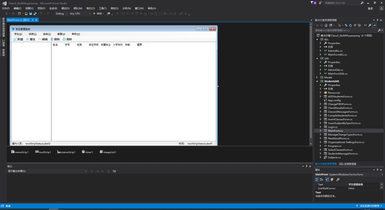Open Properties wrench icon in Solution Explorer
The height and width of the screenshot is (210, 385).
tap(370, 25)
